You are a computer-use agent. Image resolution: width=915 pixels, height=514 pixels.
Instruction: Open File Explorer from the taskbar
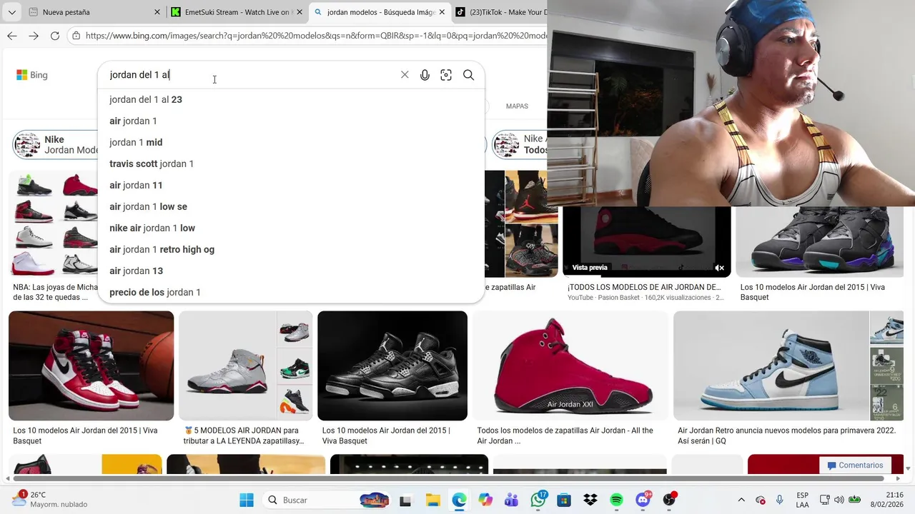pyautogui.click(x=432, y=500)
